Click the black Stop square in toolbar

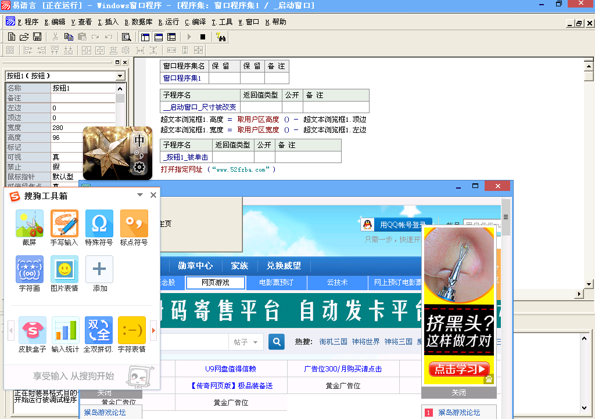(203, 37)
